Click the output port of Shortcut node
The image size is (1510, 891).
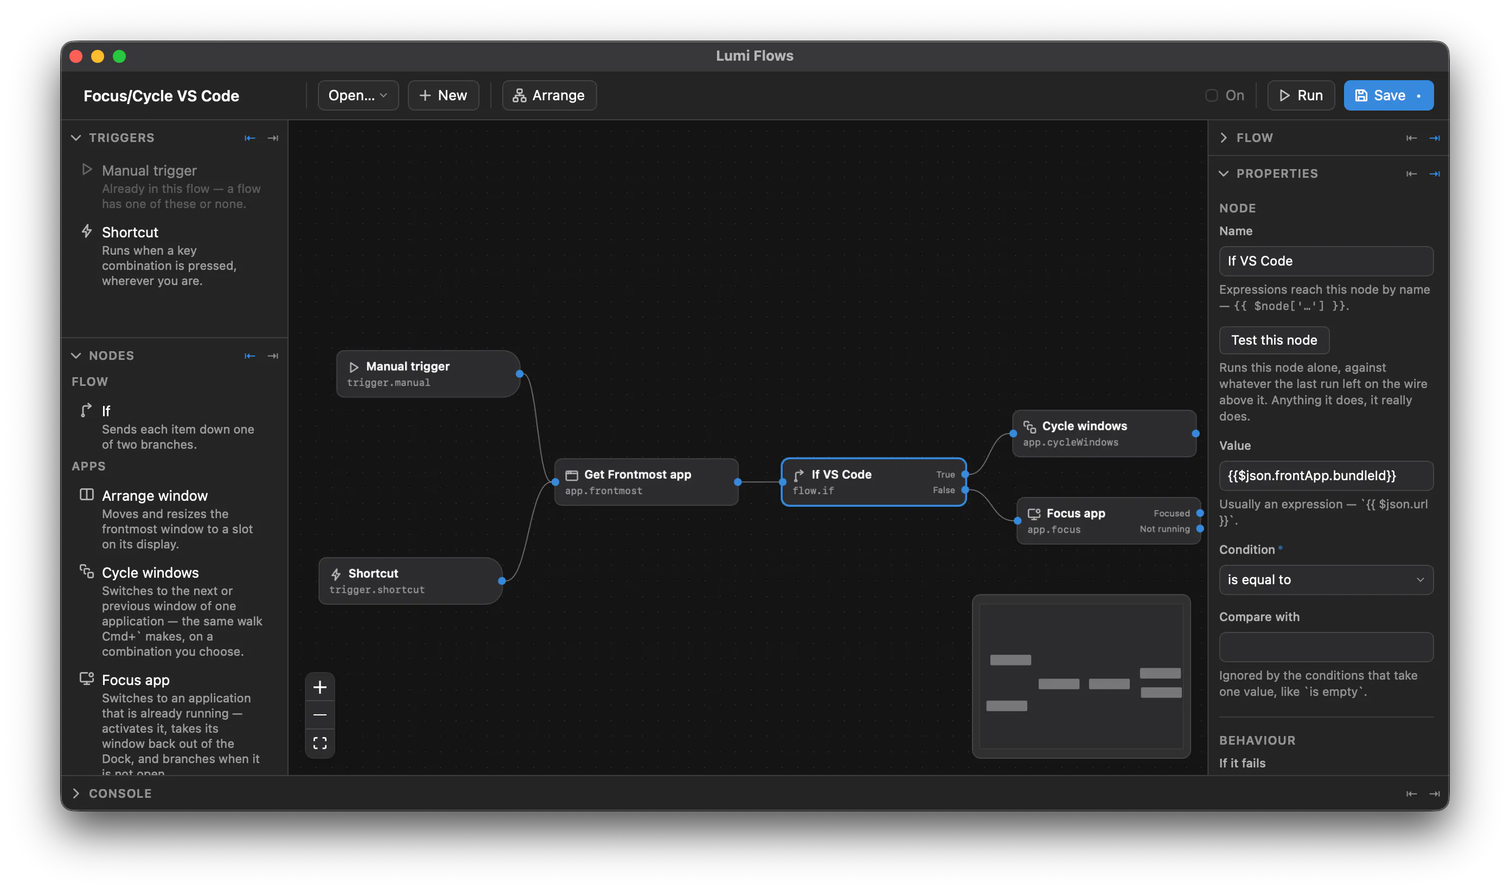[502, 581]
